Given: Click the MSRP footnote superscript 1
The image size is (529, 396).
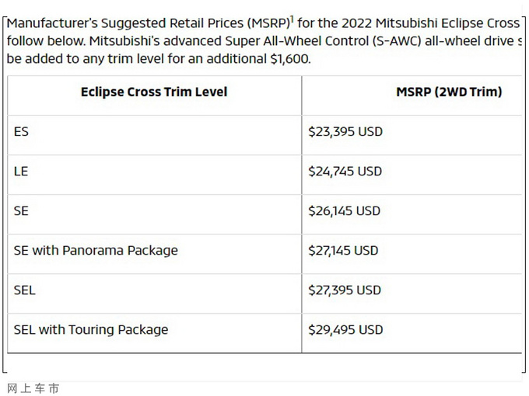Looking at the screenshot, I should [292, 19].
